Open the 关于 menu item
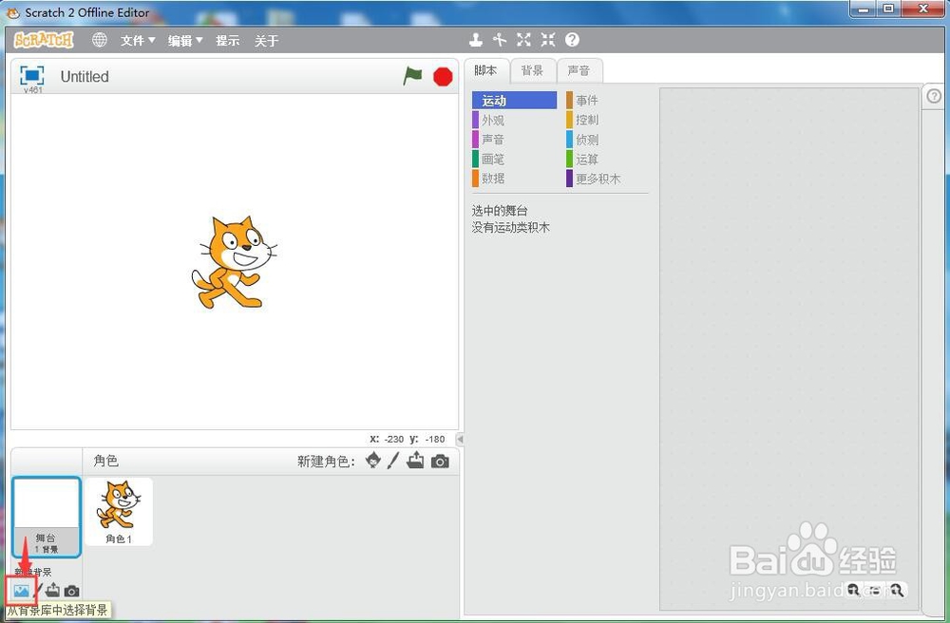Viewport: 950px width, 623px height. tap(266, 40)
